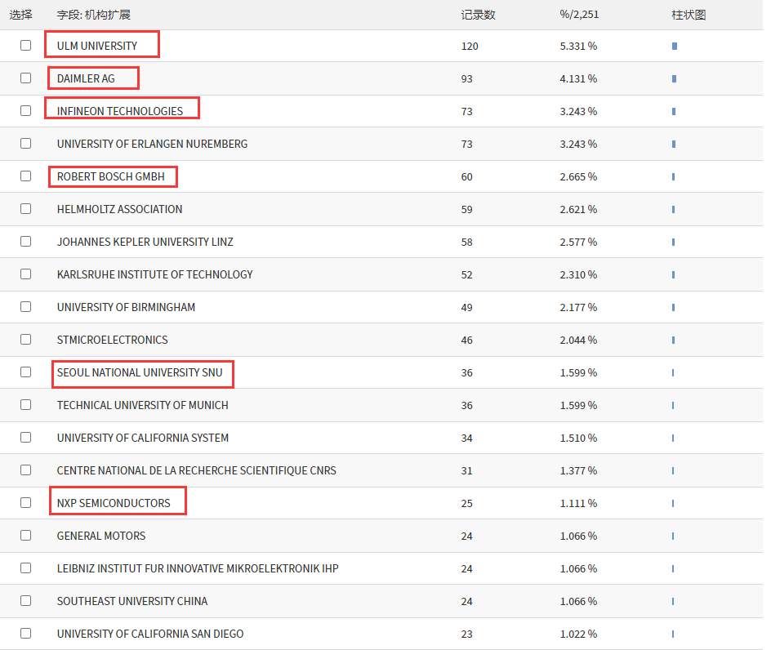The width and height of the screenshot is (771, 650).
Task: Select the INFINEON TECHNOLOGIES checkbox
Action: tap(25, 110)
